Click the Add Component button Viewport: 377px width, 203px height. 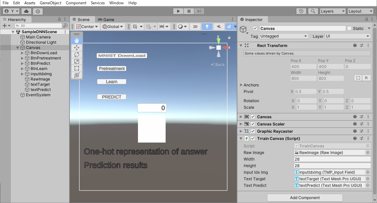pos(305,198)
